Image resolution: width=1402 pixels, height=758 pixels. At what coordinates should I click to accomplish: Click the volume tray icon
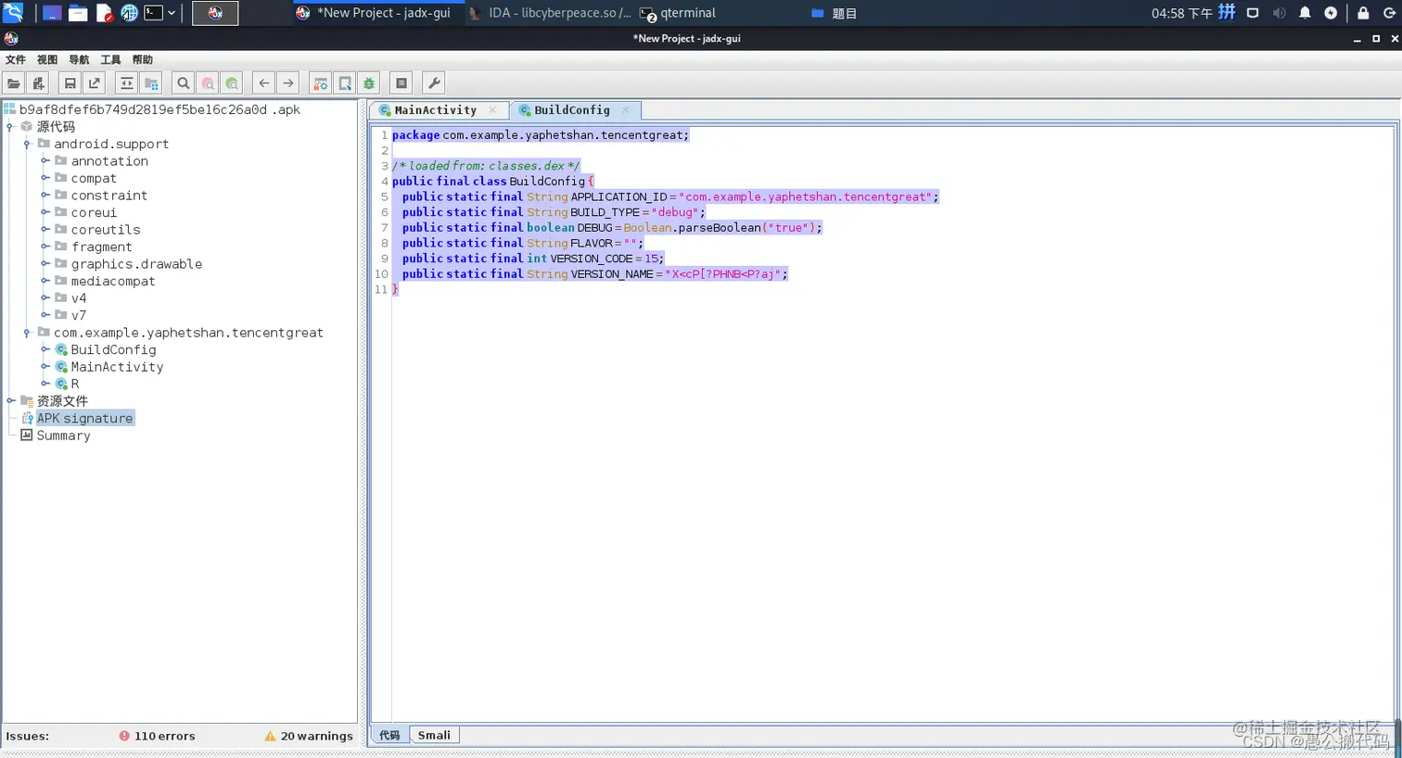[1279, 13]
